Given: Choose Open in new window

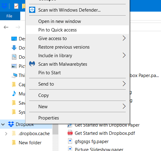Looking at the screenshot, I should coord(77,21).
